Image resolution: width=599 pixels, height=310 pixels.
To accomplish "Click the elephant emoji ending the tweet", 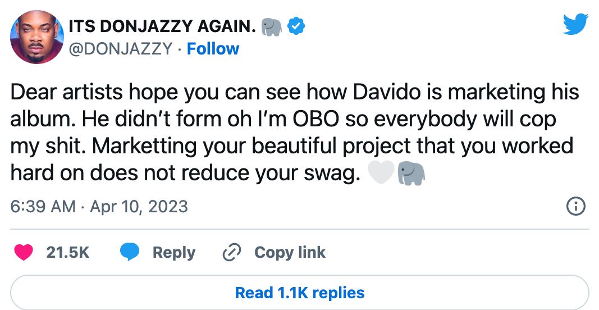I will [411, 175].
